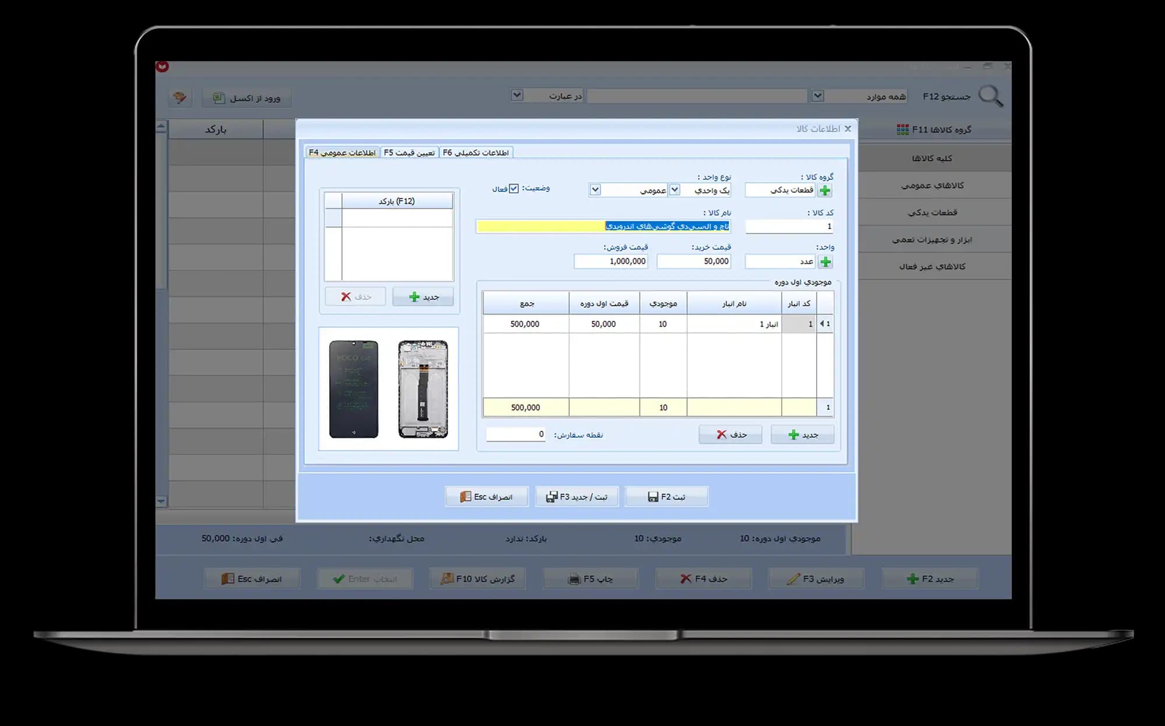The image size is (1165, 726).
Task: Toggle the فعال status checkbox
Action: click(514, 189)
